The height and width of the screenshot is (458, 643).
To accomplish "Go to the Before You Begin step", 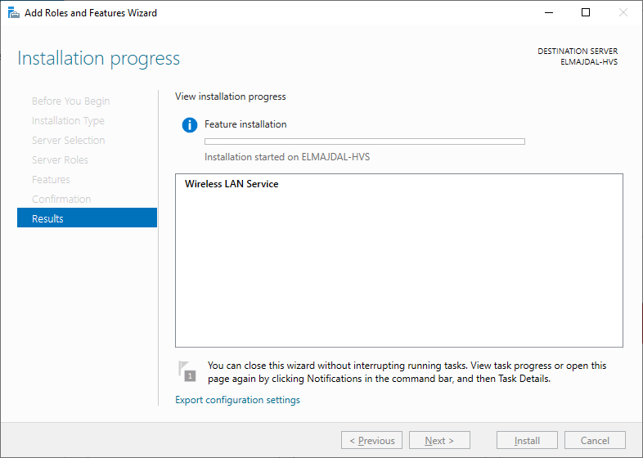I will point(70,101).
